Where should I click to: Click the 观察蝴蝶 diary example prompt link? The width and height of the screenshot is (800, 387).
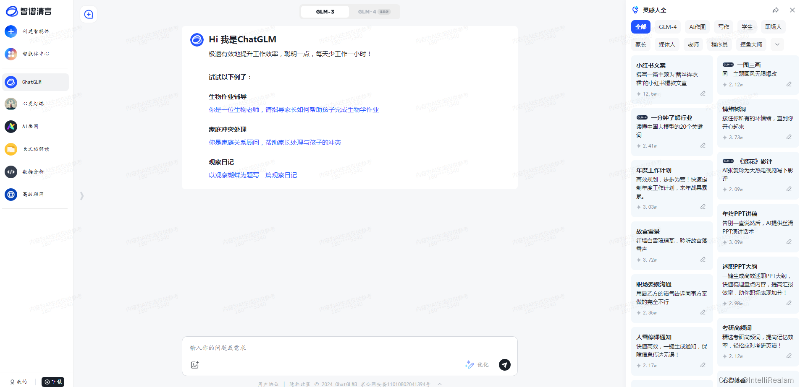coord(253,175)
